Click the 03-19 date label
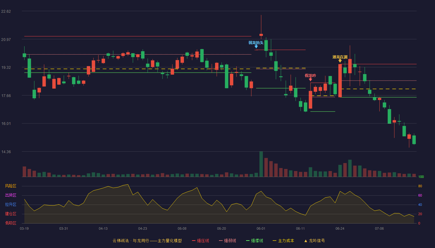 click(24, 228)
